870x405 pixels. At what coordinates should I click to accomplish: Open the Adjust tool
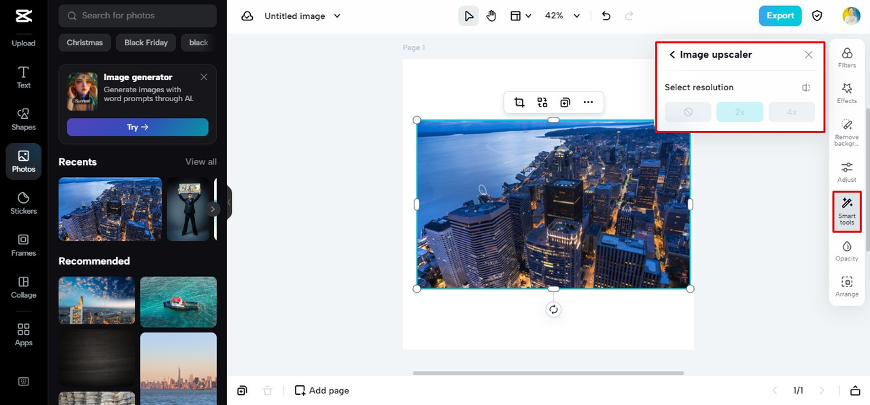pos(847,172)
